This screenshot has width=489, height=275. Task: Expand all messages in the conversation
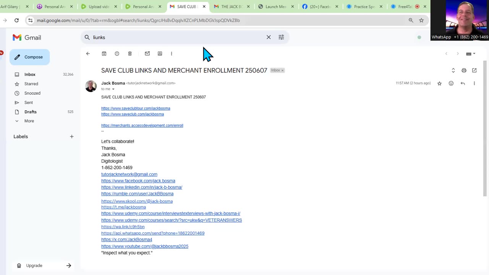[x=453, y=70]
